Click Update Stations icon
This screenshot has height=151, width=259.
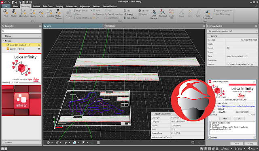[x=58, y=14]
